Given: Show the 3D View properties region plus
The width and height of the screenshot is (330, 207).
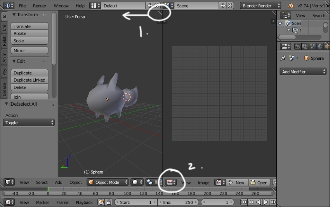Looking at the screenshot, I should pos(159,21).
